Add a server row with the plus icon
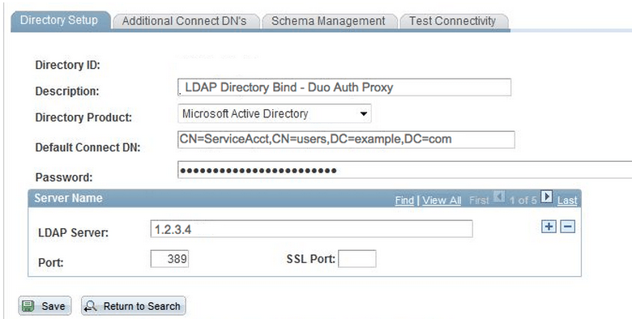The image size is (632, 319). (x=549, y=227)
